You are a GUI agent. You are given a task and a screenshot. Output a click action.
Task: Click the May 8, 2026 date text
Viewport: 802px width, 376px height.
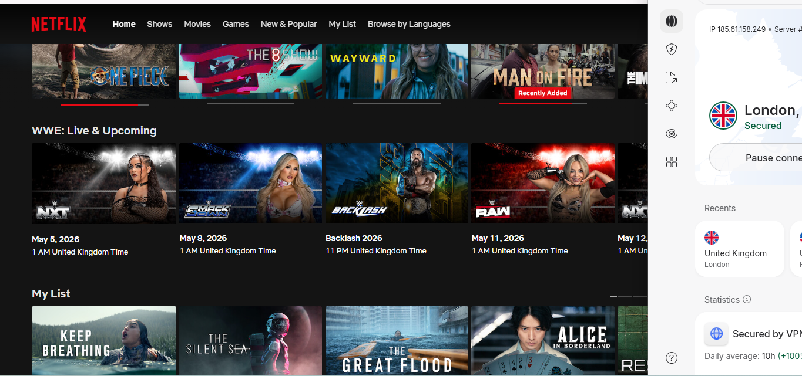pos(203,238)
